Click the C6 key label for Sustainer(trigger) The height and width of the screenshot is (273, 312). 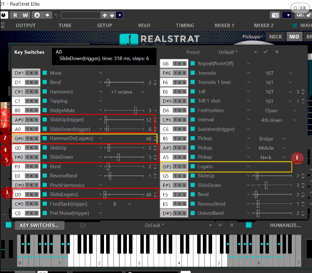(165, 129)
